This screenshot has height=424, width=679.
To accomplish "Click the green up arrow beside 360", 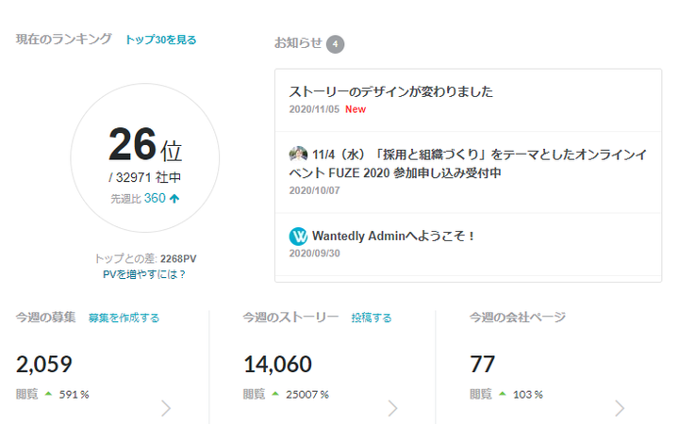I will [174, 199].
